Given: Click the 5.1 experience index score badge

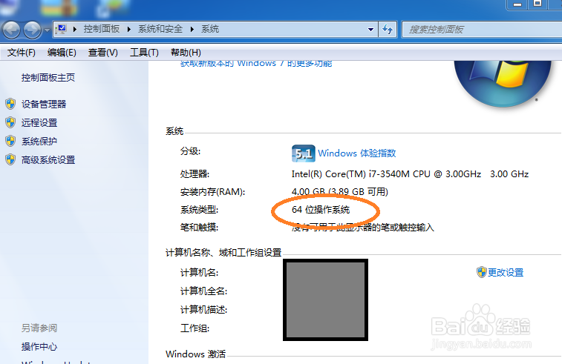Looking at the screenshot, I should click(303, 153).
